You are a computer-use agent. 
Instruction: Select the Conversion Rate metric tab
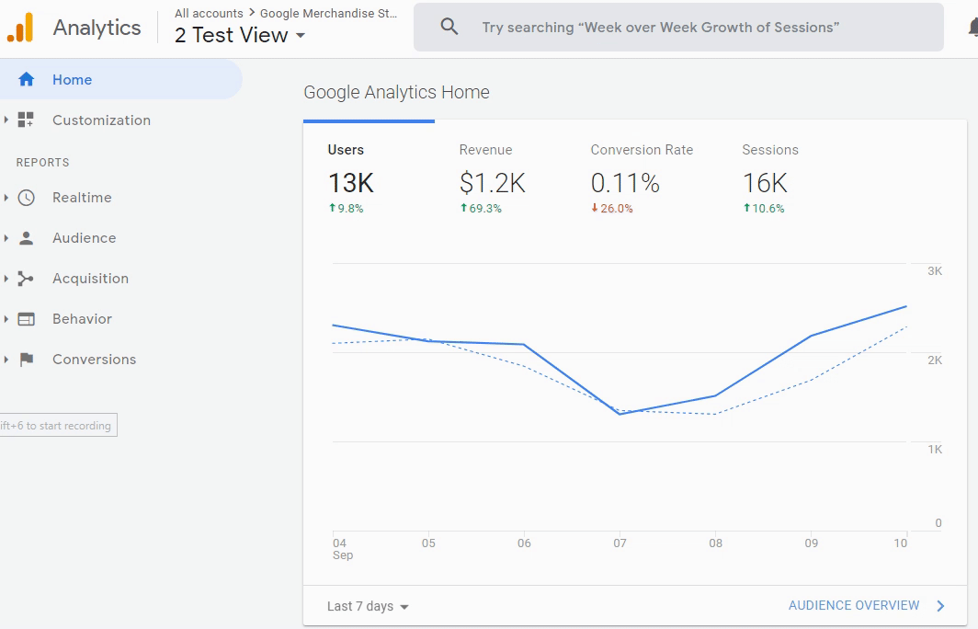[641, 179]
